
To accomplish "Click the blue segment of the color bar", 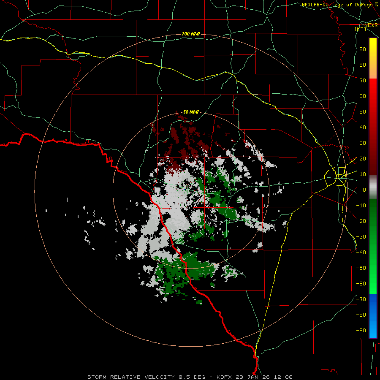I will pos(373,315).
